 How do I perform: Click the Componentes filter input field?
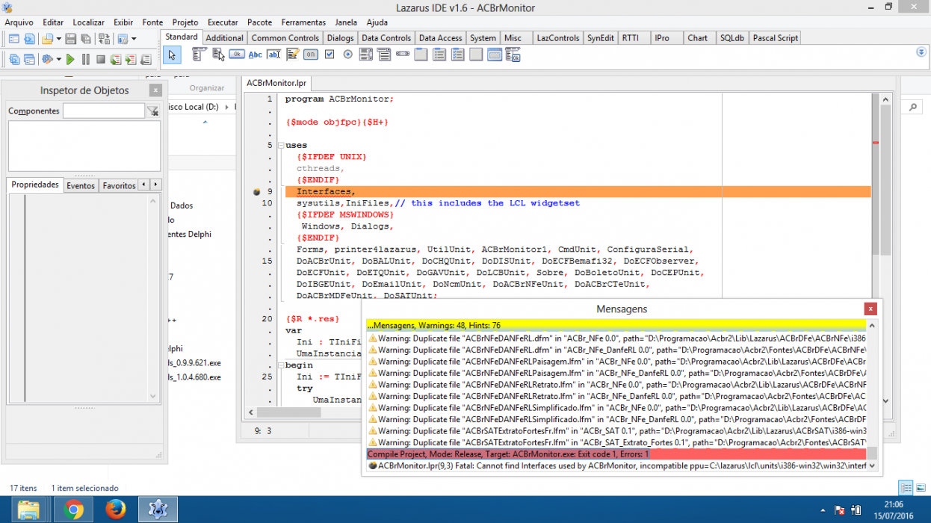(x=103, y=111)
